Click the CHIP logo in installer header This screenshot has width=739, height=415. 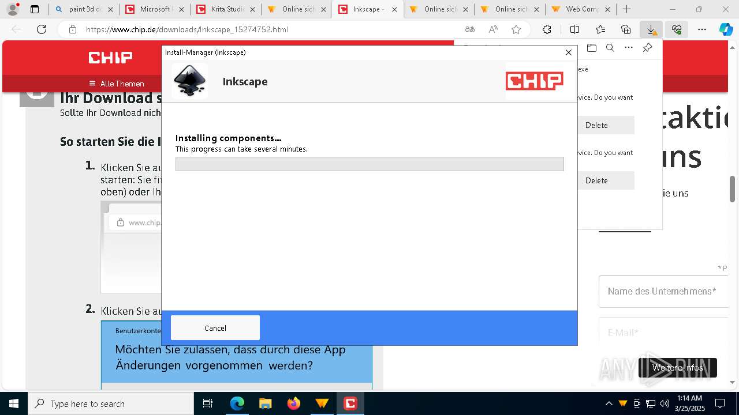click(x=534, y=81)
